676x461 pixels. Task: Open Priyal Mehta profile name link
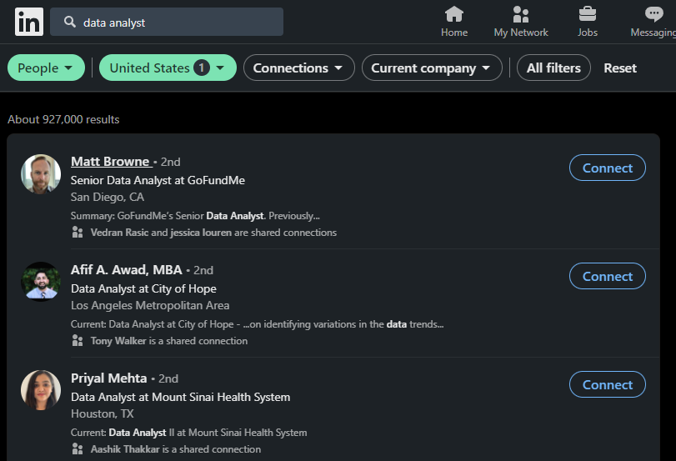pyautogui.click(x=109, y=378)
